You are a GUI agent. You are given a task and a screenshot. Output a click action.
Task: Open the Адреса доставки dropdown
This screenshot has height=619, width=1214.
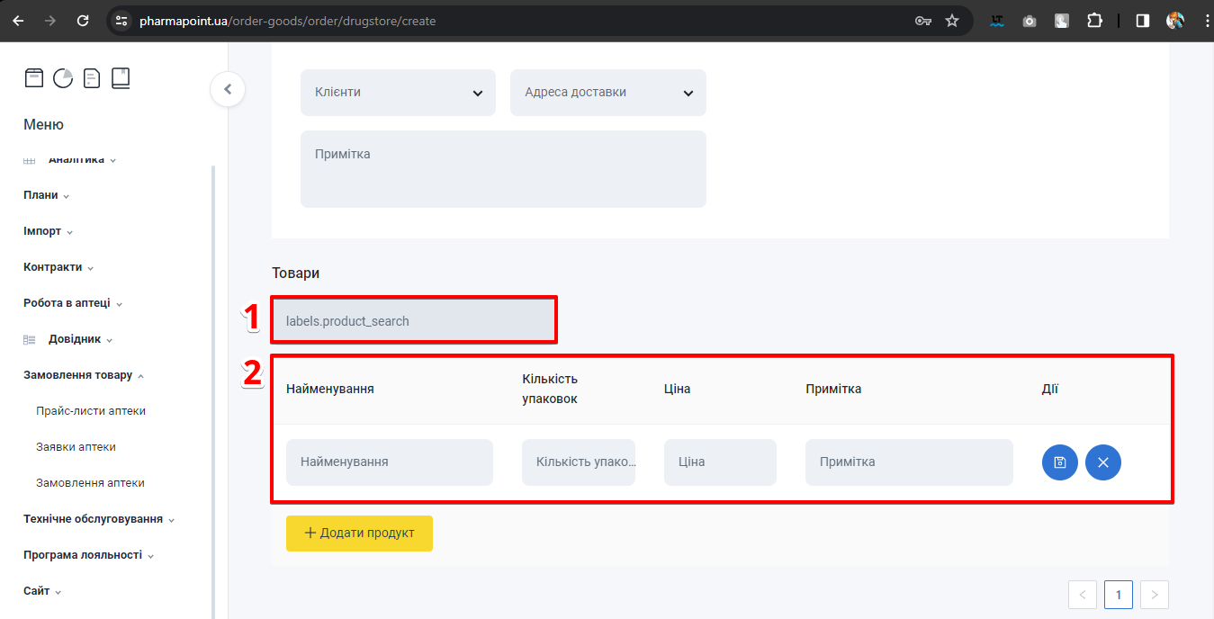tap(607, 93)
